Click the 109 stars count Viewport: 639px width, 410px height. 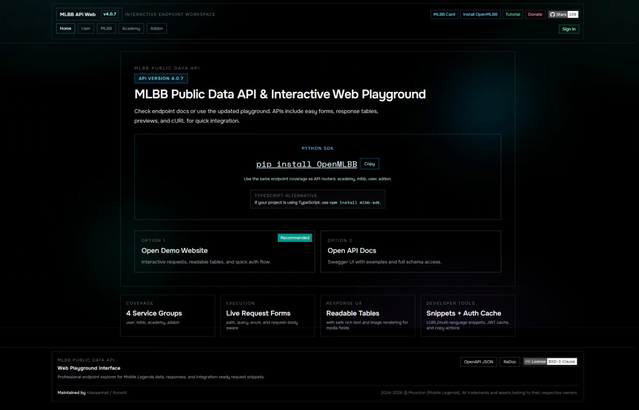573,15
